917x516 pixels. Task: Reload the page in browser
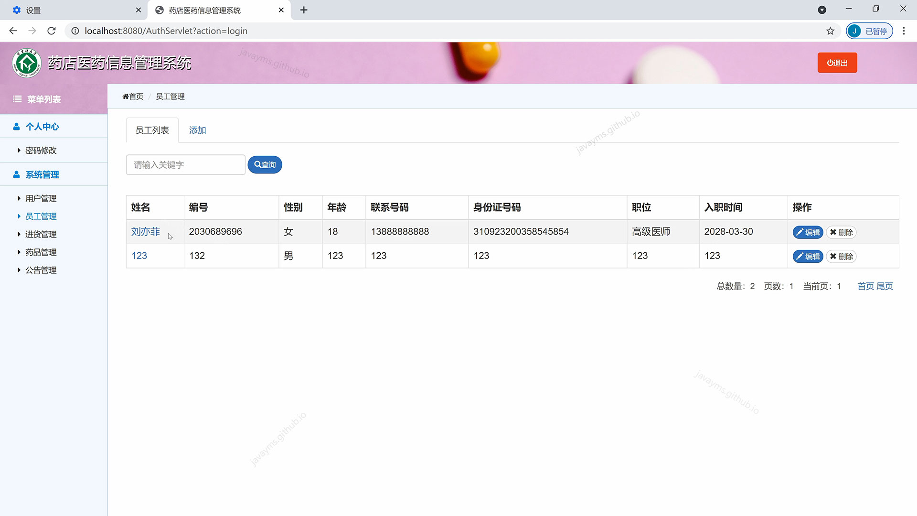coord(52,31)
